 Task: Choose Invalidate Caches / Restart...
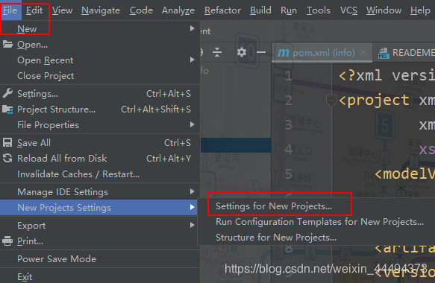point(100,174)
